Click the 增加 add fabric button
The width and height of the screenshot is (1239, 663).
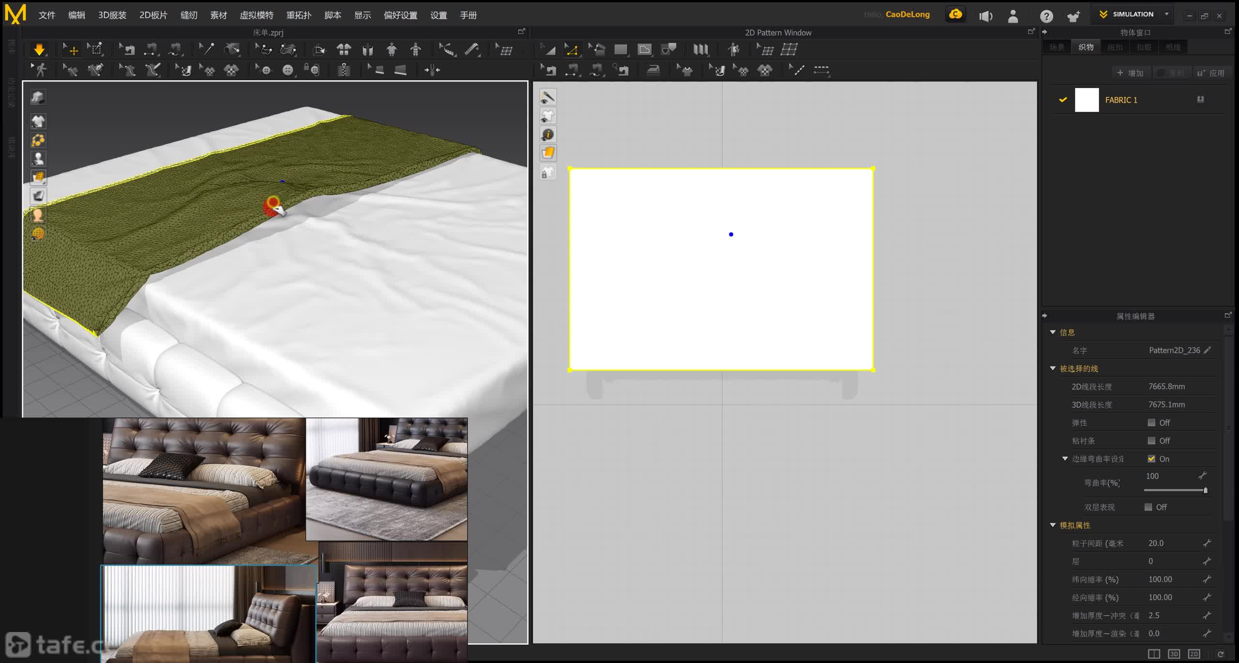tap(1130, 73)
